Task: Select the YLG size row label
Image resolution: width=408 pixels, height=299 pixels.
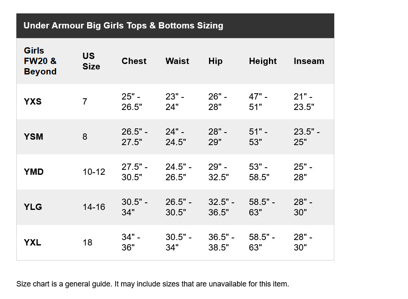Action: tap(33, 207)
